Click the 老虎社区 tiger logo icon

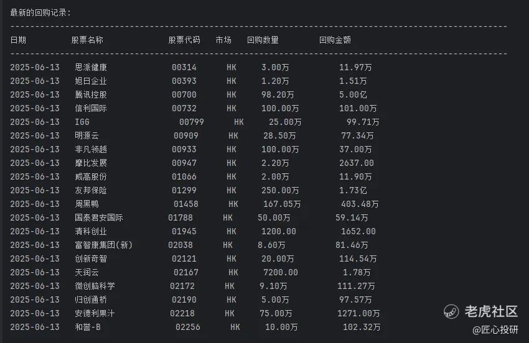point(451,312)
